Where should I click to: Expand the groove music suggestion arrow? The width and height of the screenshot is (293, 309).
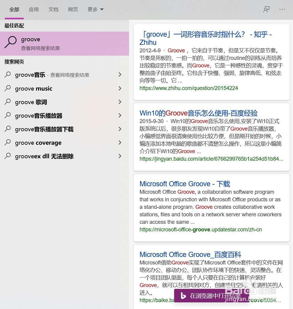click(x=120, y=88)
